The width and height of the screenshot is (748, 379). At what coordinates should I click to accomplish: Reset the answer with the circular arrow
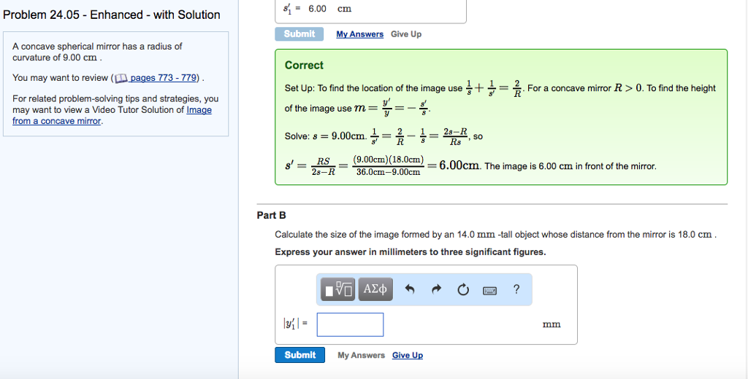[463, 289]
